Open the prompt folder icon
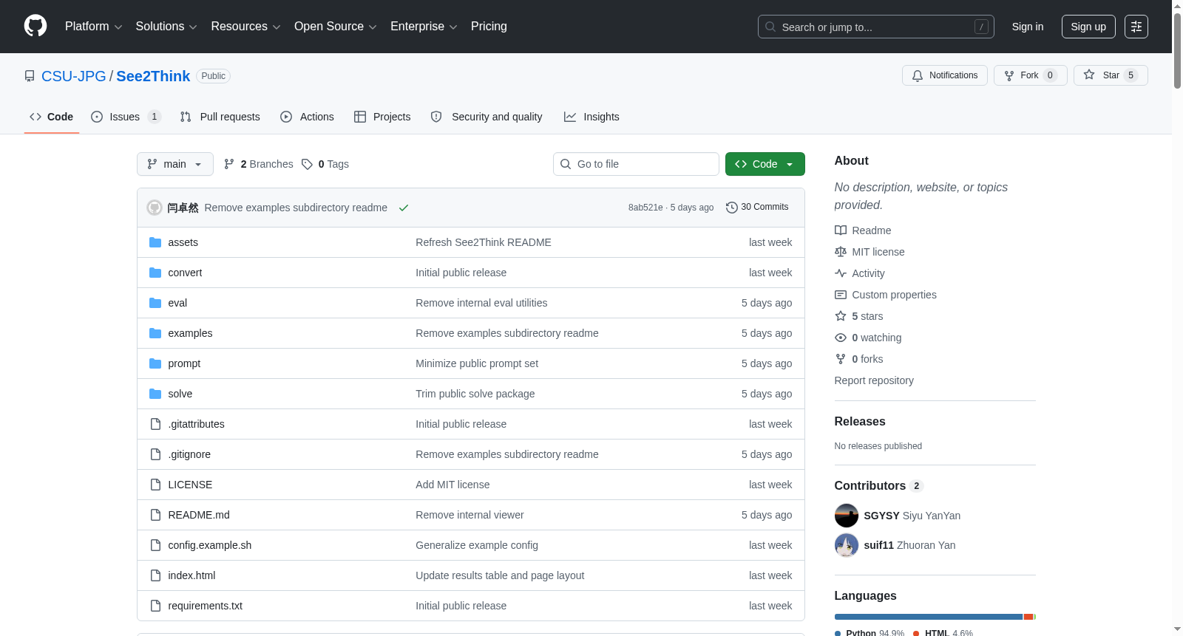The width and height of the screenshot is (1183, 636). [155, 363]
